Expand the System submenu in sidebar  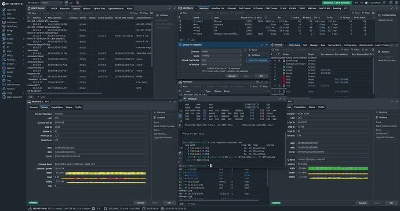24,64
